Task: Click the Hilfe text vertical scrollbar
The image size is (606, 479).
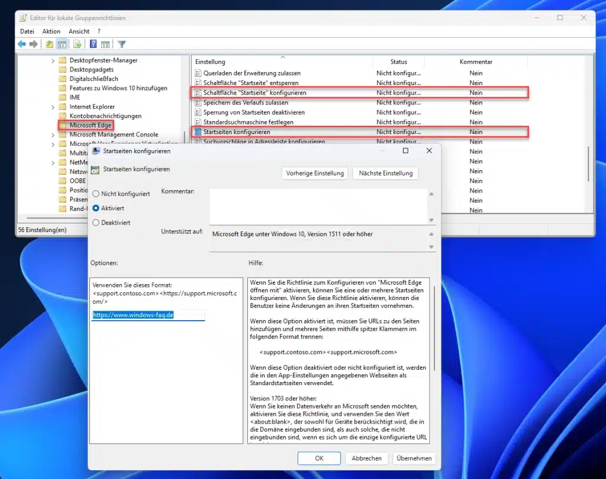Action: [x=434, y=328]
